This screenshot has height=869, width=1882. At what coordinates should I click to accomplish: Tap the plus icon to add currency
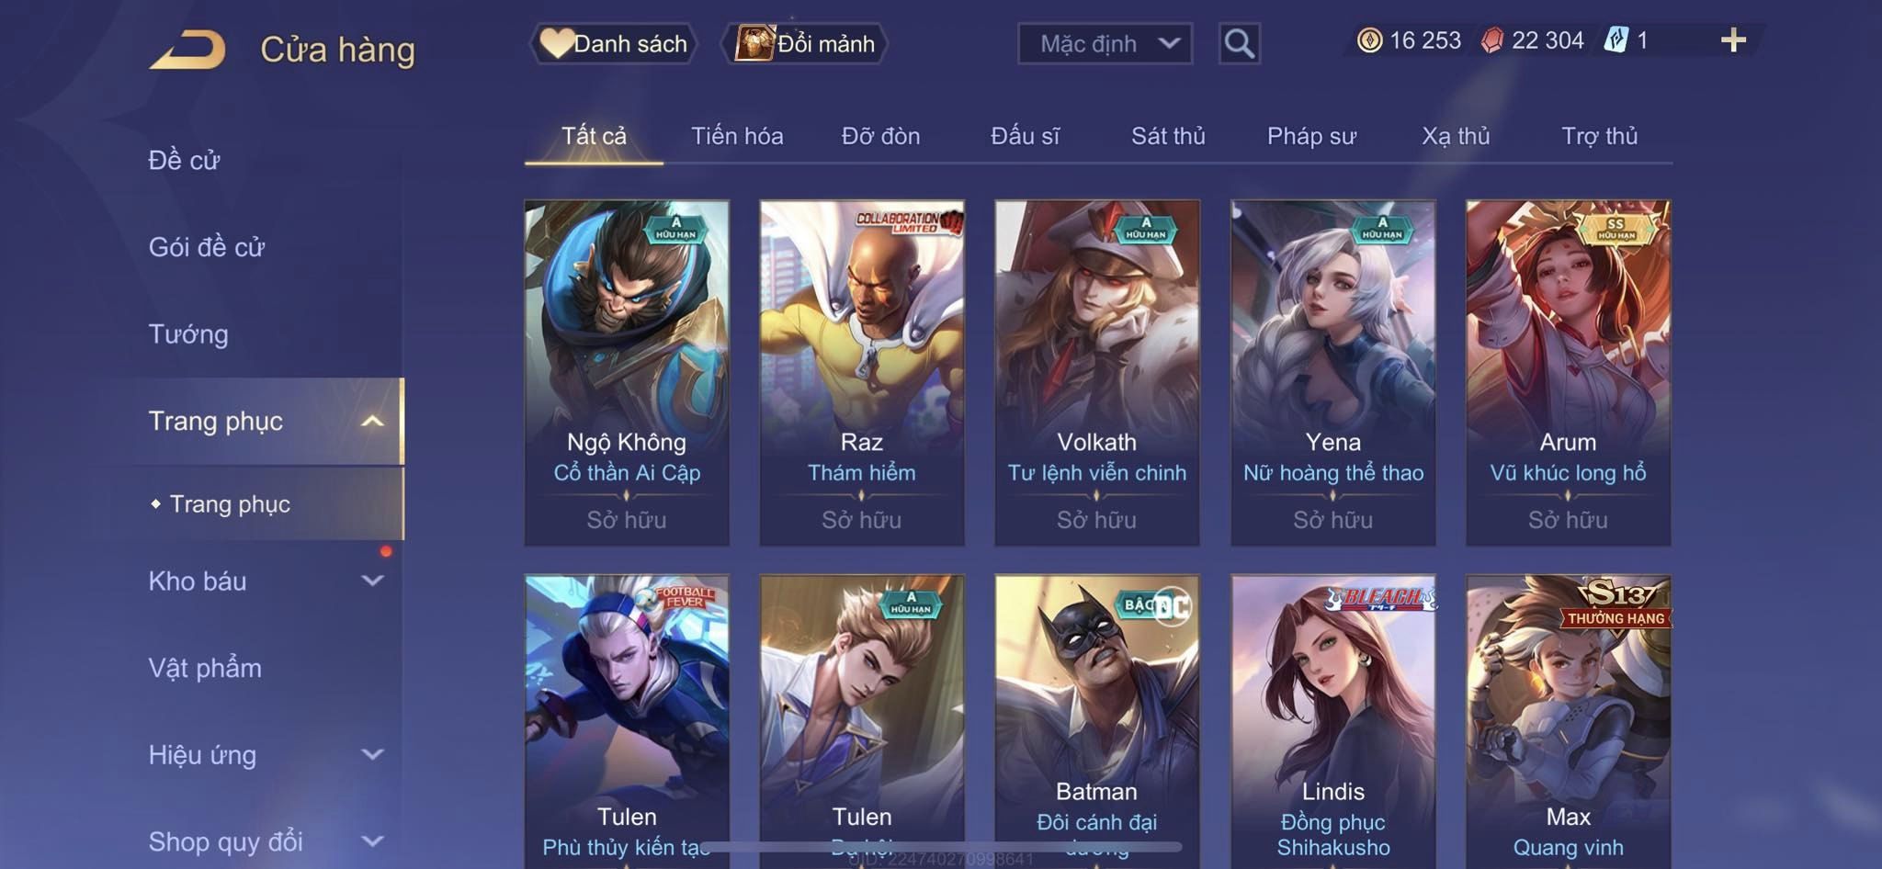click(1733, 40)
